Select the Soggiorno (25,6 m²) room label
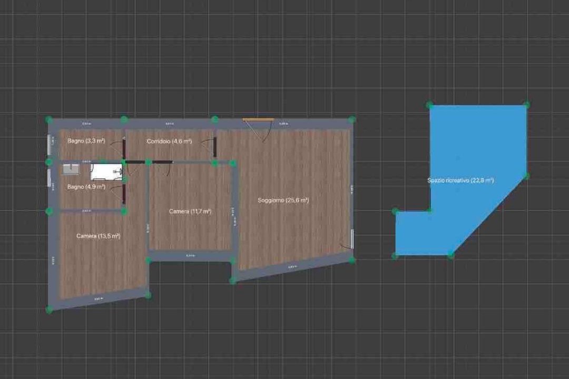This screenshot has height=379, width=569. coord(283,201)
